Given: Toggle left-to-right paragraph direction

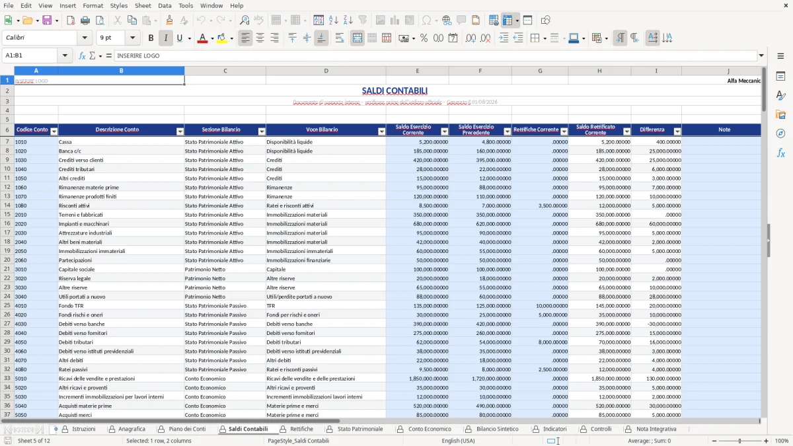Looking at the screenshot, I should [x=620, y=38].
